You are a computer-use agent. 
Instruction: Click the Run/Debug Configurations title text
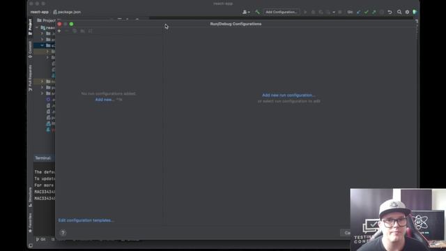[236, 24]
